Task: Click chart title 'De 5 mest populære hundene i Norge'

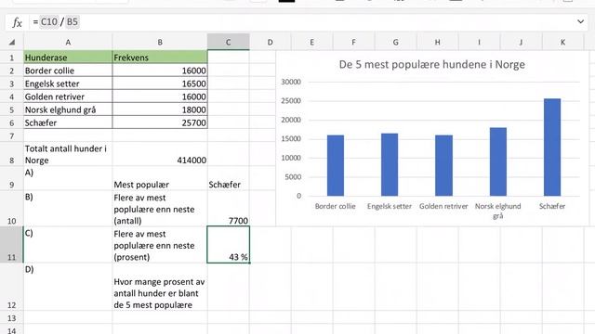Action: pyautogui.click(x=431, y=64)
